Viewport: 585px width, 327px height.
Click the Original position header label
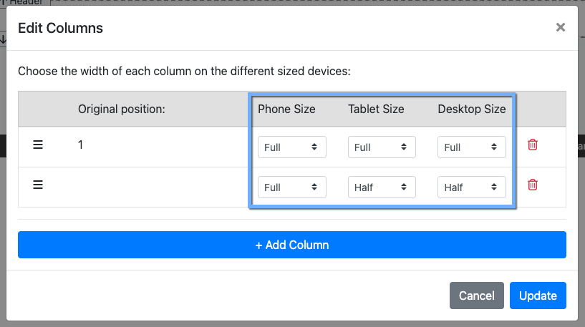(x=122, y=109)
